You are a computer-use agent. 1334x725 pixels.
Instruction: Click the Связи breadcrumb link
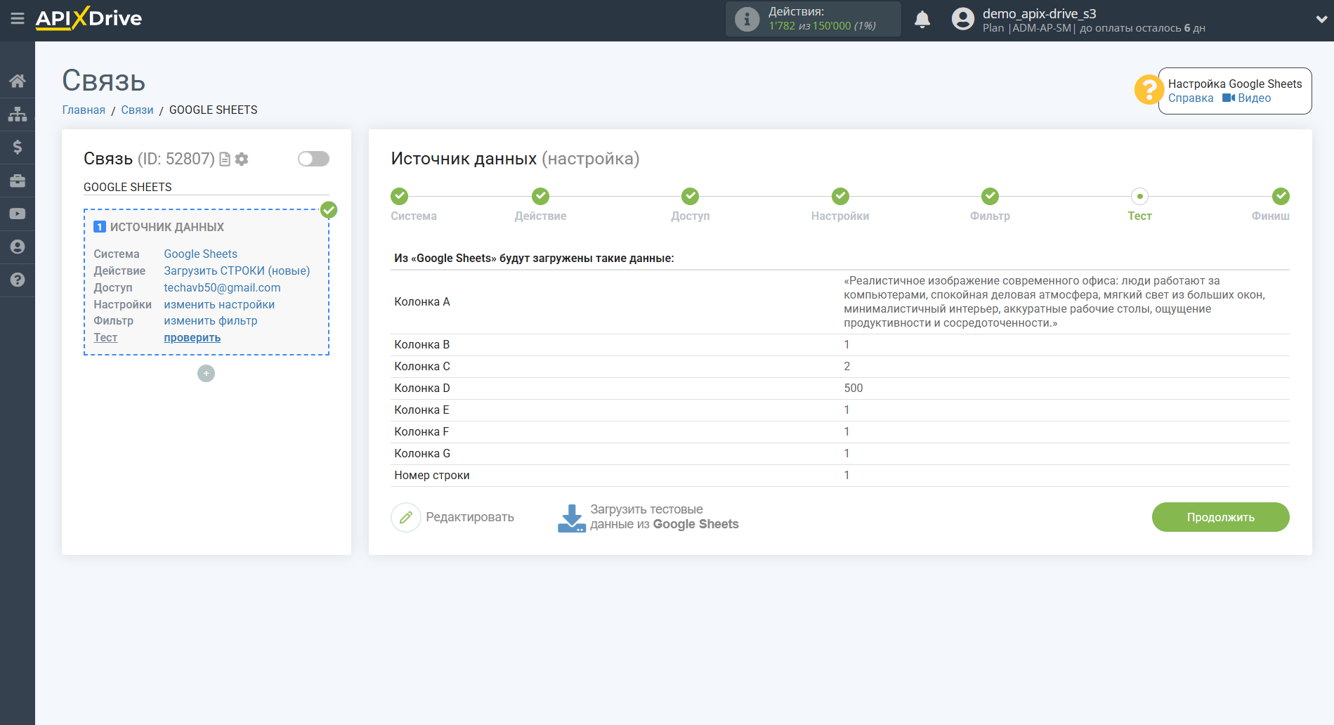tap(137, 110)
